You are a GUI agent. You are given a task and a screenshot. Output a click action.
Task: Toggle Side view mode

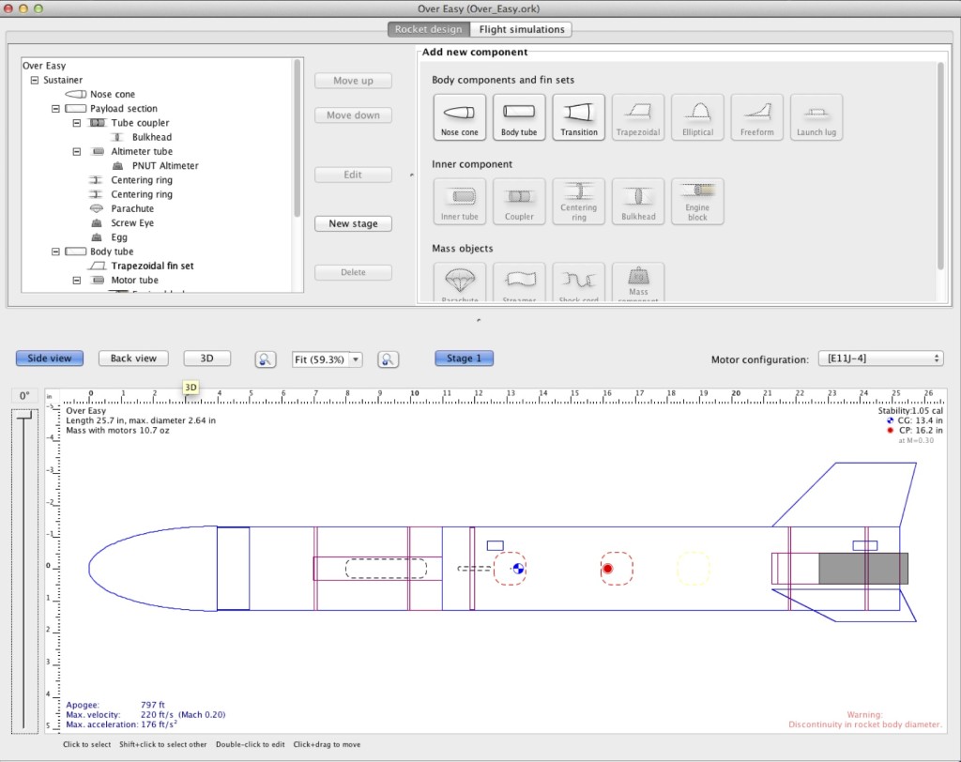(x=50, y=358)
